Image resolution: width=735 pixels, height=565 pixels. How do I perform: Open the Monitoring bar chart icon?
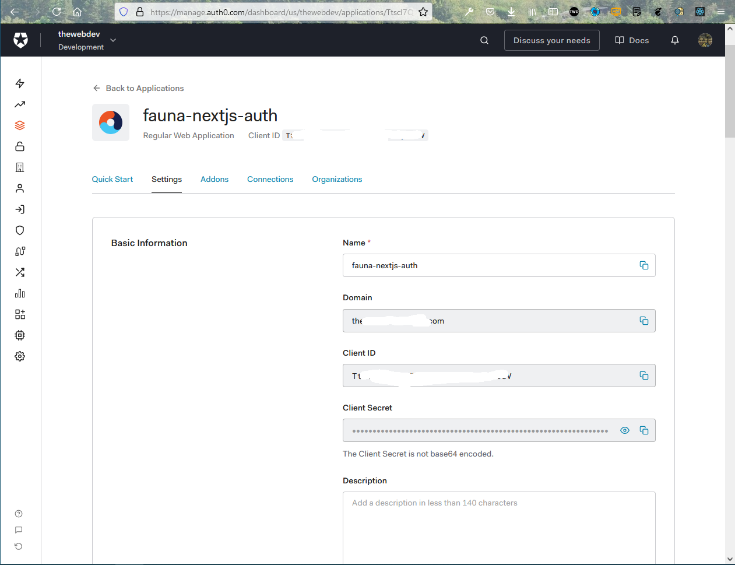pos(20,293)
